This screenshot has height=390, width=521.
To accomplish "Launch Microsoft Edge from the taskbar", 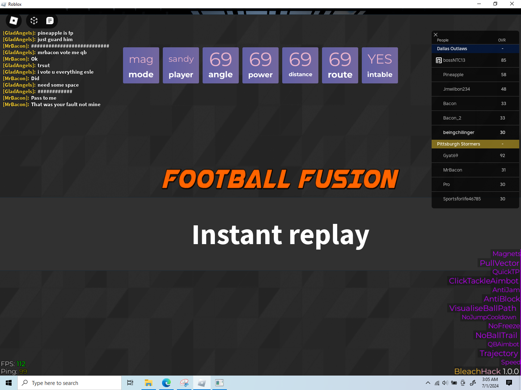I will coord(166,383).
